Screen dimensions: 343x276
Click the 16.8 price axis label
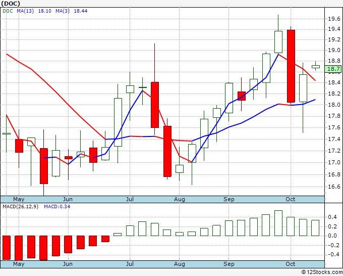coord(334,174)
